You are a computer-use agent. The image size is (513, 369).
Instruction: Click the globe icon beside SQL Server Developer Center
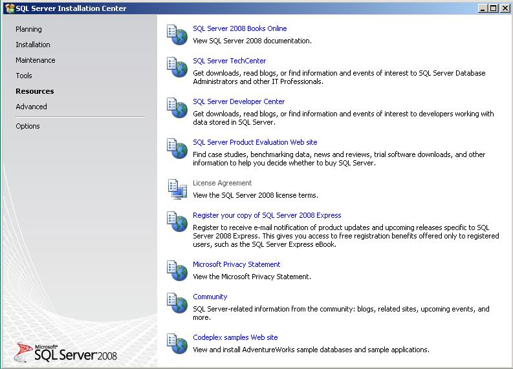[177, 108]
